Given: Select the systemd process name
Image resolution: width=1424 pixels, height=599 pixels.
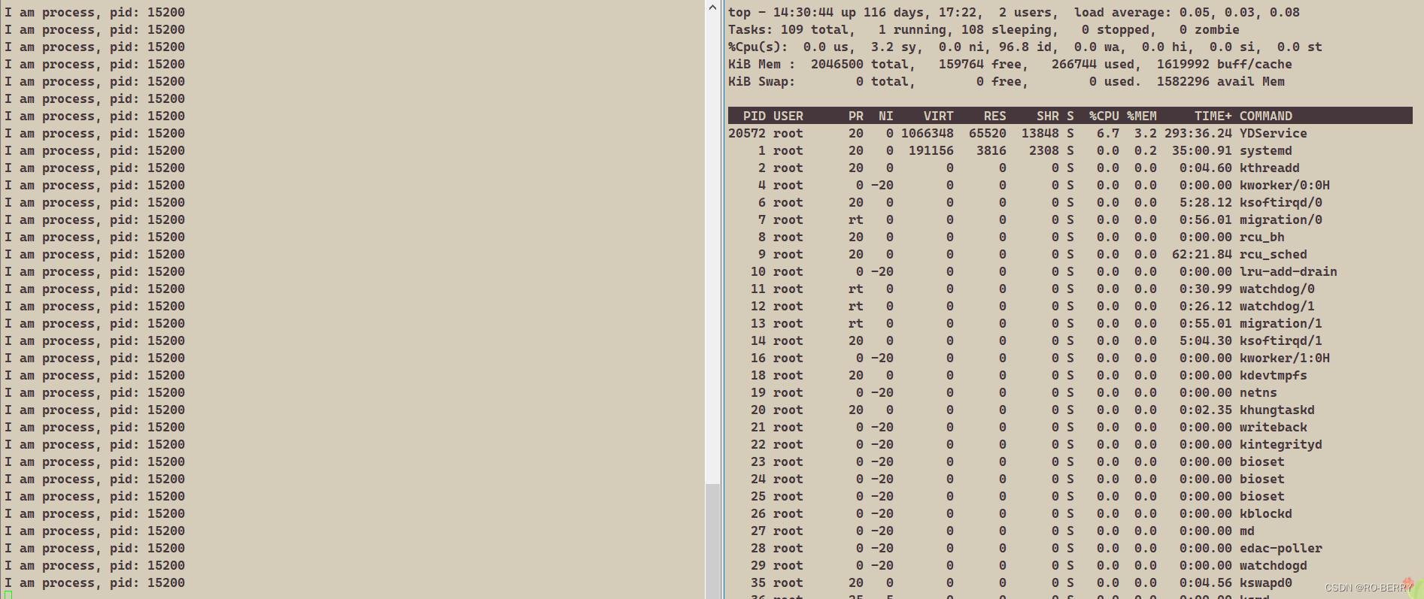Looking at the screenshot, I should click(1265, 150).
